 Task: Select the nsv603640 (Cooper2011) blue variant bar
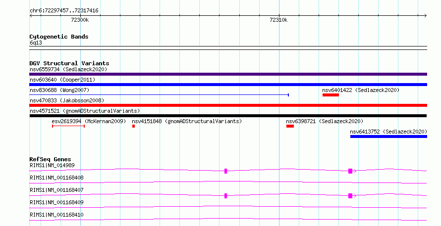click(228, 85)
